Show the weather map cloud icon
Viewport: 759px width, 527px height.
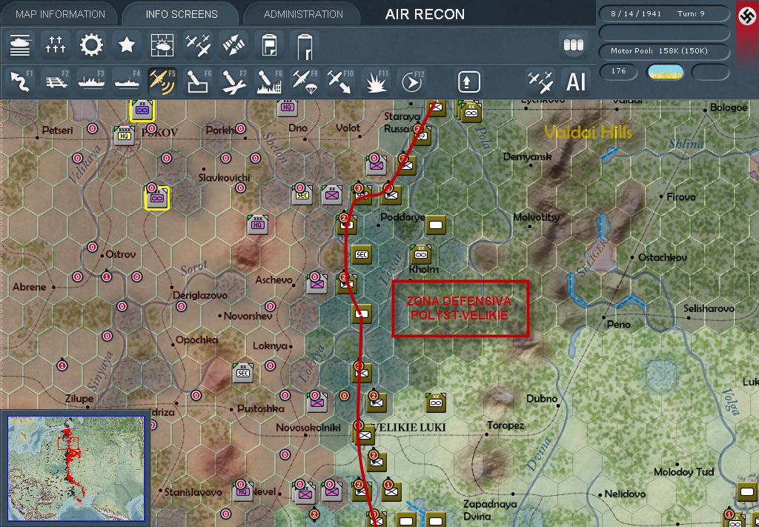[x=162, y=45]
